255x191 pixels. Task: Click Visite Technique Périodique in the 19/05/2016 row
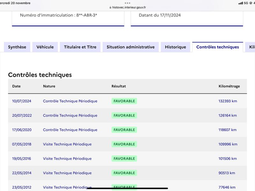[x=67, y=159]
